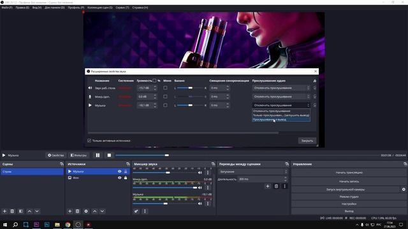Add a new scene with the plus icon
This screenshot has height=229, width=408.
[x=4, y=211]
